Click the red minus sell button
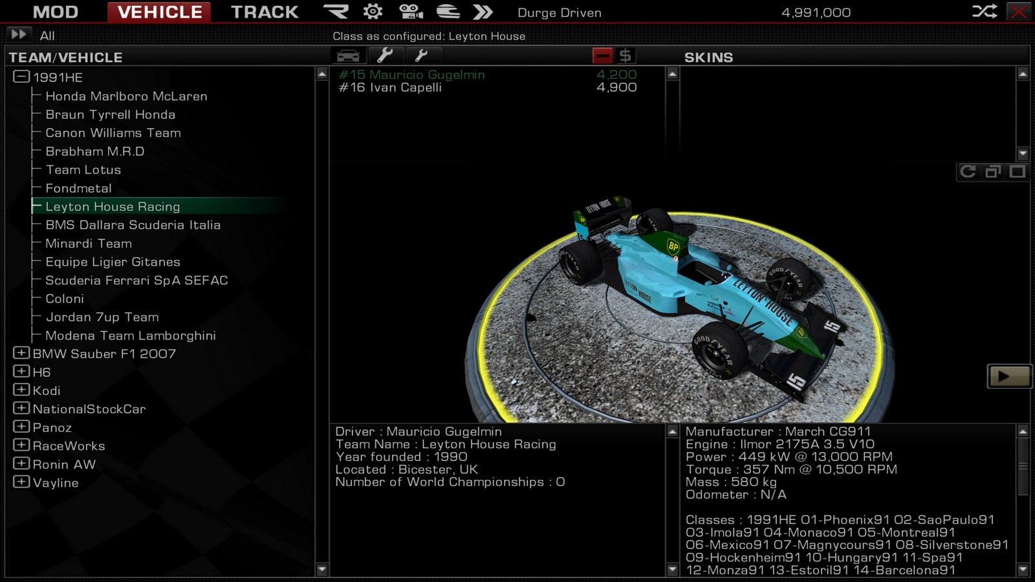This screenshot has height=582, width=1035. (x=602, y=56)
